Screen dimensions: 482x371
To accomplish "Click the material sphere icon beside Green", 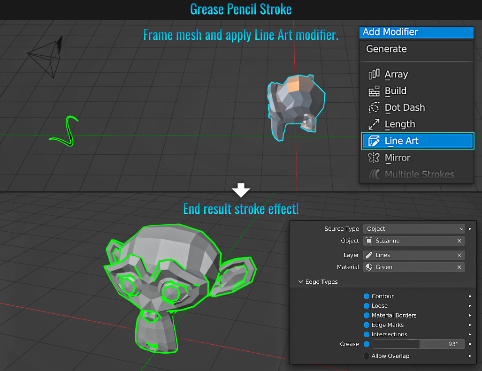I will [x=369, y=267].
